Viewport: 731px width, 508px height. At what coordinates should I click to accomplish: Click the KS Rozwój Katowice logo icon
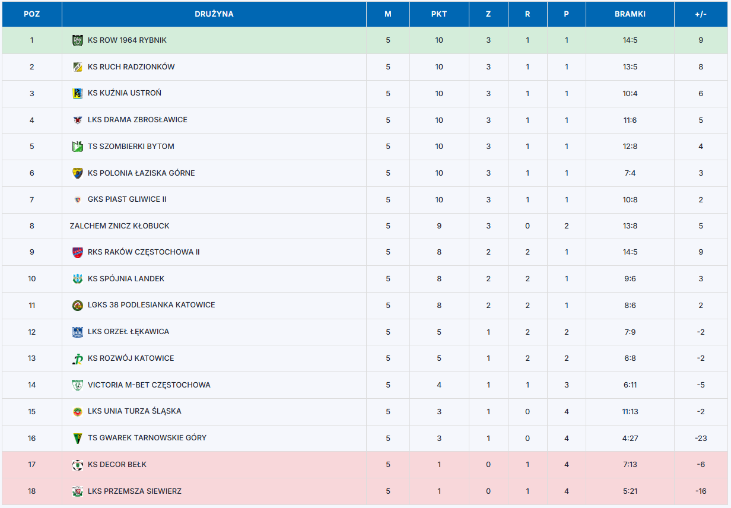coord(77,358)
